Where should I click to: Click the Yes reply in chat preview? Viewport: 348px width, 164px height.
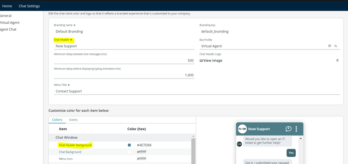[291, 153]
